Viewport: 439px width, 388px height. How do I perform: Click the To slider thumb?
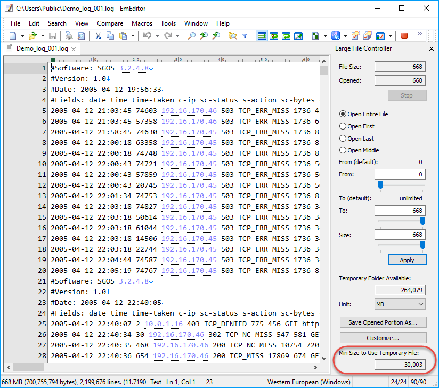pyautogui.click(x=422, y=221)
